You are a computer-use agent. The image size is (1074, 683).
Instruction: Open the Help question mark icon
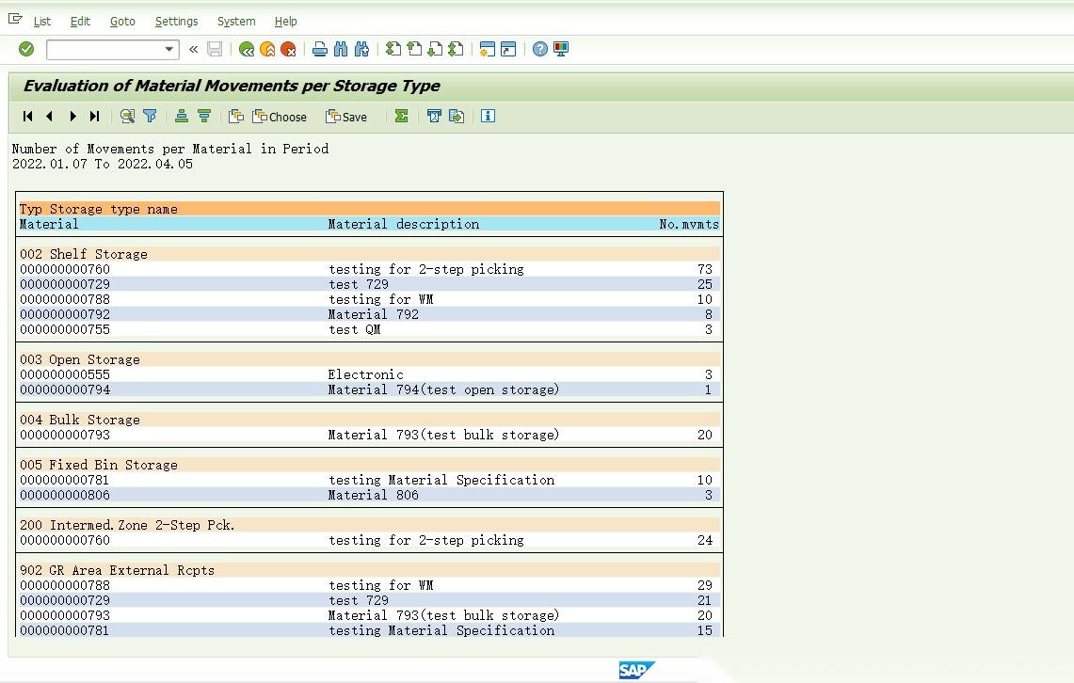(539, 49)
